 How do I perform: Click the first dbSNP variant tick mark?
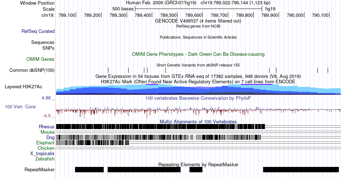[x=108, y=70]
